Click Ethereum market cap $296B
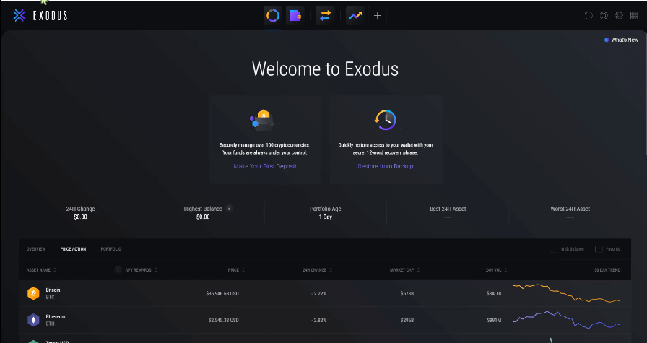Screen dimensions: 647x343 [407, 320]
